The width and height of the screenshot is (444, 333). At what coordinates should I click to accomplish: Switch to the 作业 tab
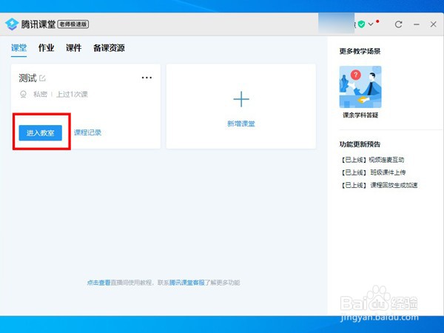click(46, 48)
